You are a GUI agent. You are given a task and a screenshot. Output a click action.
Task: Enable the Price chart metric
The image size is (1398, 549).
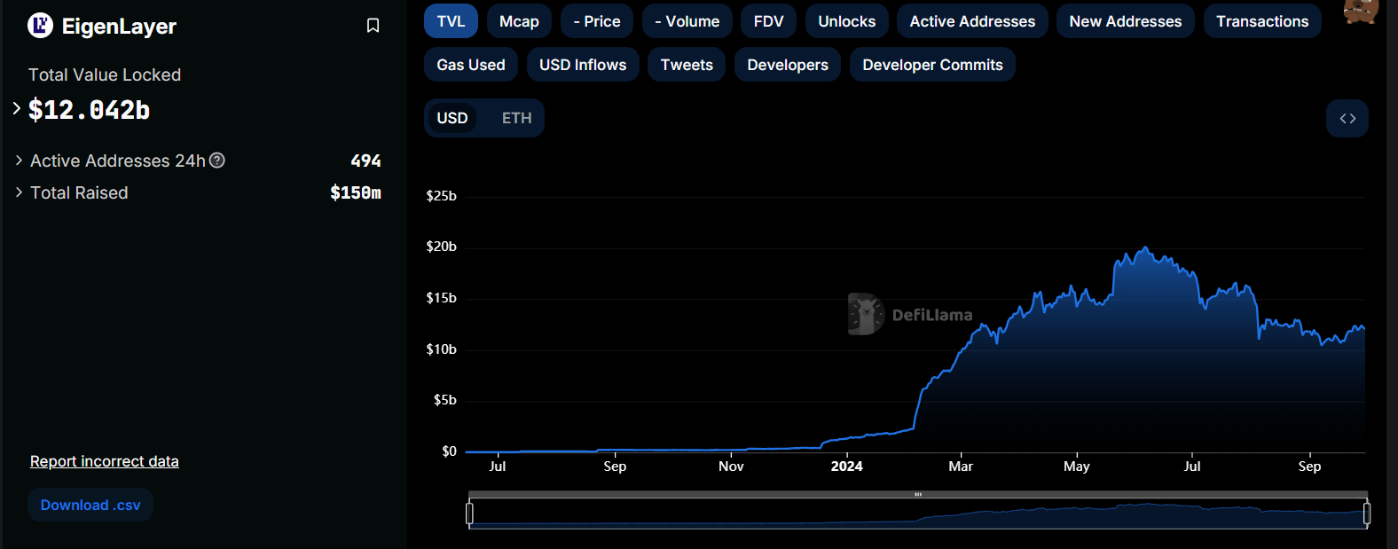click(597, 21)
